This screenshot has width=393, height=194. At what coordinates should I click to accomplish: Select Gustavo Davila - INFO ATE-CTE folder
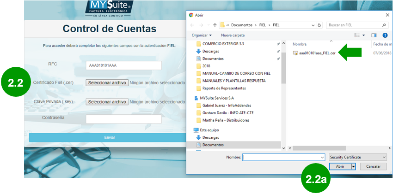[x=228, y=113]
